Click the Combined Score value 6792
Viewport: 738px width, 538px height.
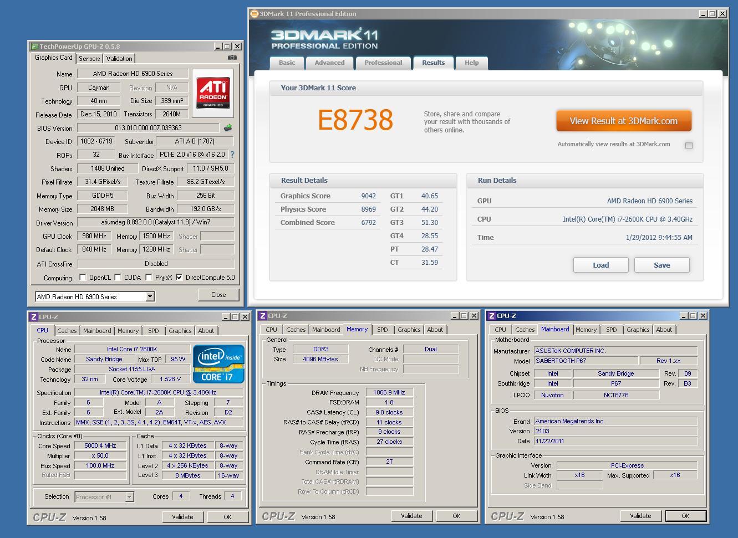pos(369,223)
